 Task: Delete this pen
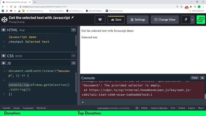[x=145, y=108]
